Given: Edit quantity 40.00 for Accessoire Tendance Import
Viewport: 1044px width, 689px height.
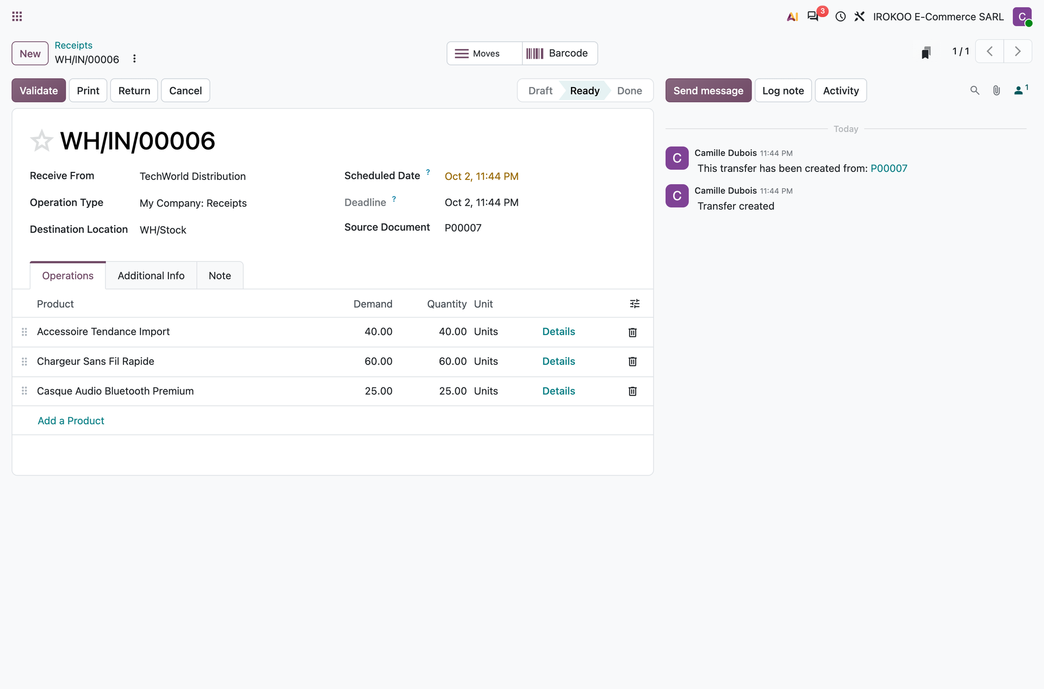Looking at the screenshot, I should coord(452,331).
